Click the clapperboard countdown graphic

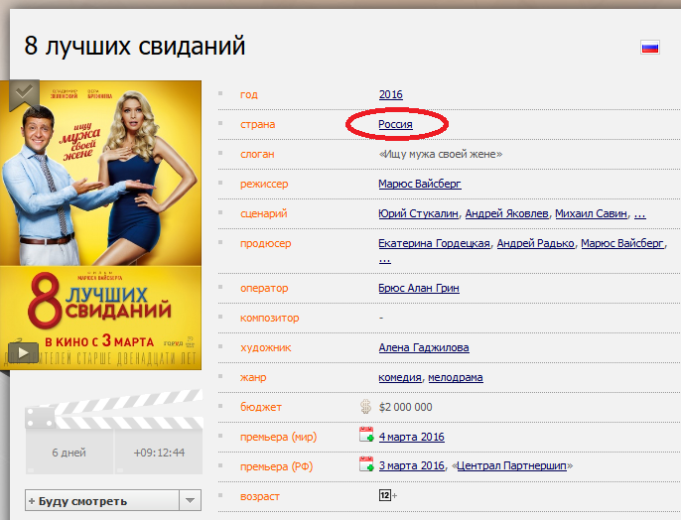point(114,432)
